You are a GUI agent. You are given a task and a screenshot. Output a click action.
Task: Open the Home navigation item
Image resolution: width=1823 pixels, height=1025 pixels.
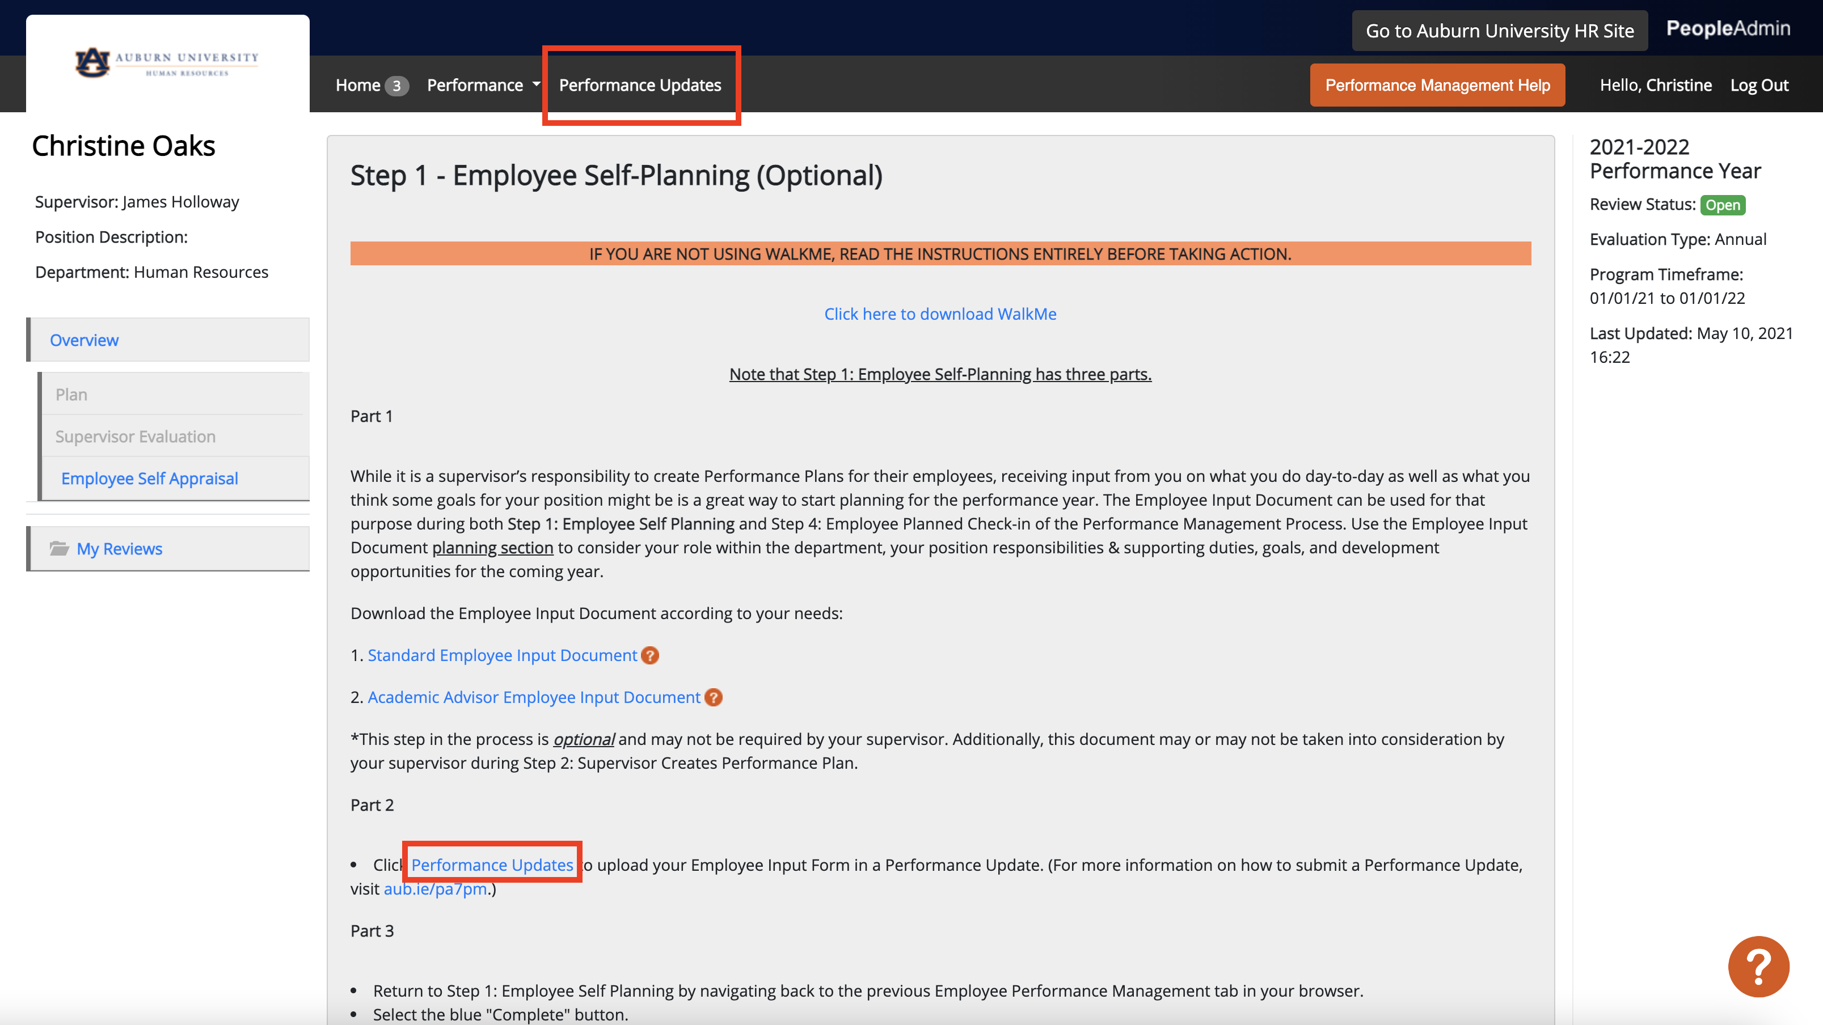tap(358, 85)
